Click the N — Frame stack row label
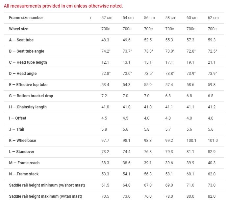Viewport: 226px width, 201px height. [24, 174]
